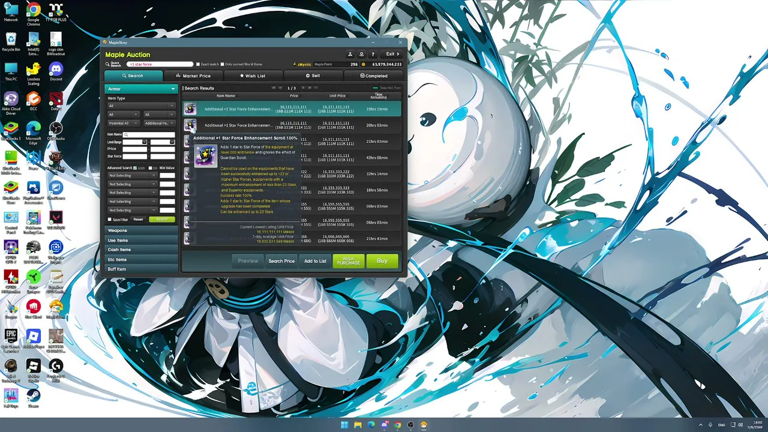Click the scroll icon in the 19hrs 19min row

point(190,109)
